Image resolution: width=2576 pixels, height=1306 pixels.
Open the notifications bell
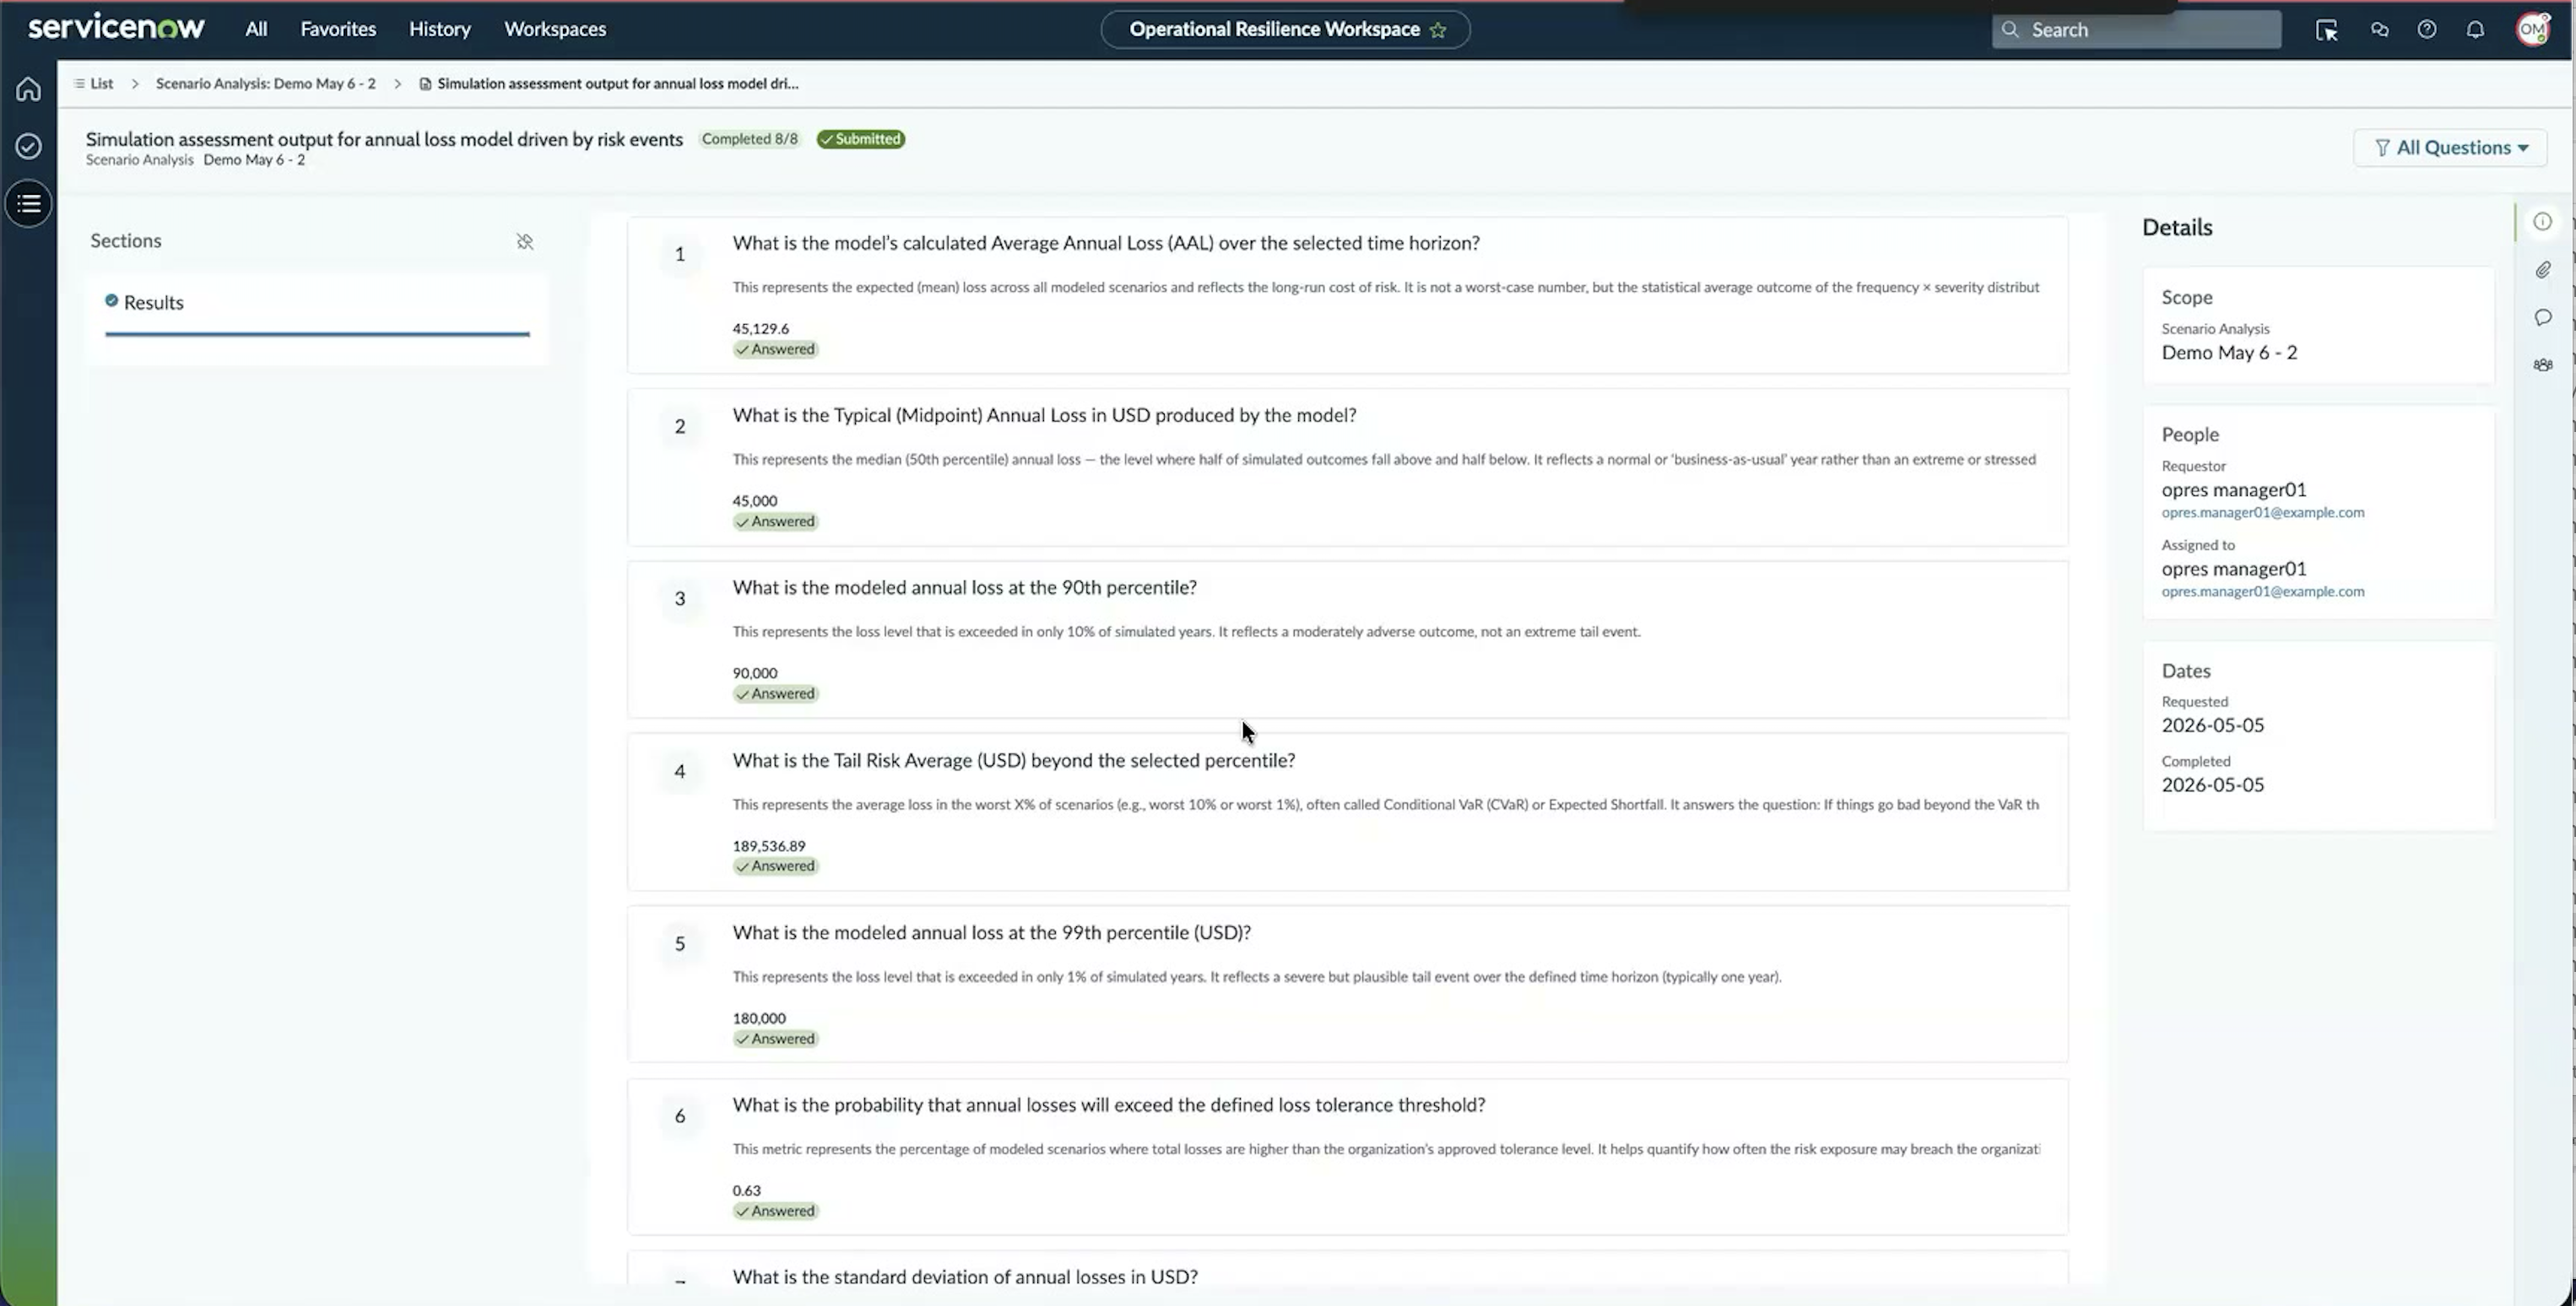pyautogui.click(x=2475, y=30)
